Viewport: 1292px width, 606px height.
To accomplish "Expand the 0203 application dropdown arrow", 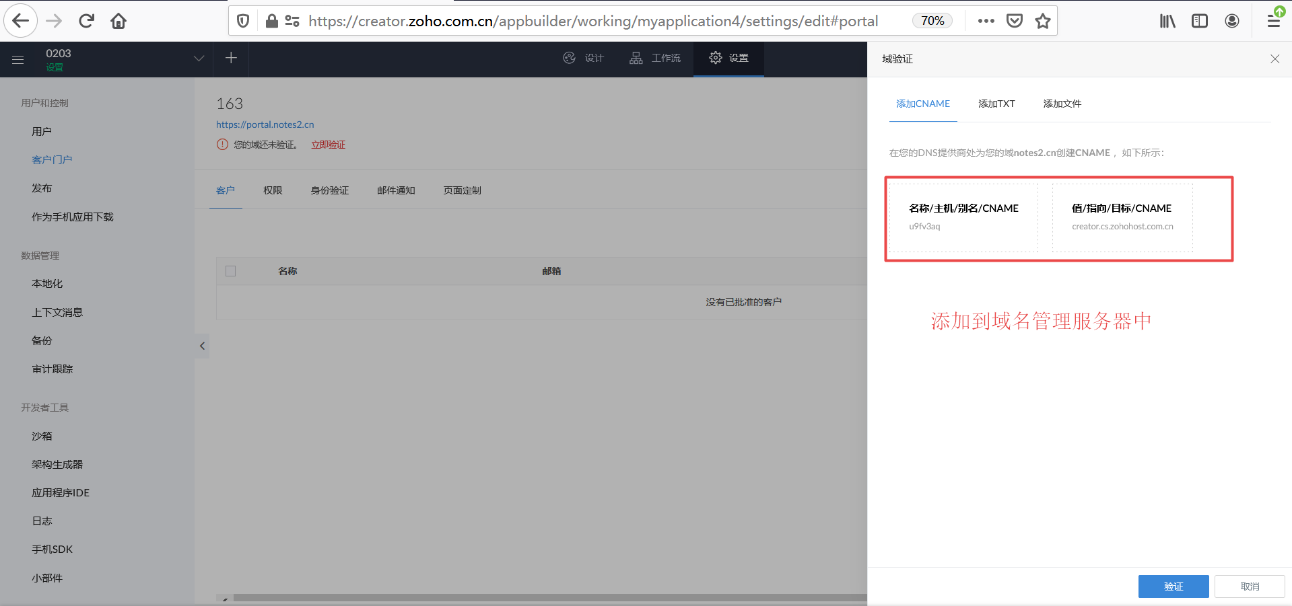I will click(x=199, y=59).
